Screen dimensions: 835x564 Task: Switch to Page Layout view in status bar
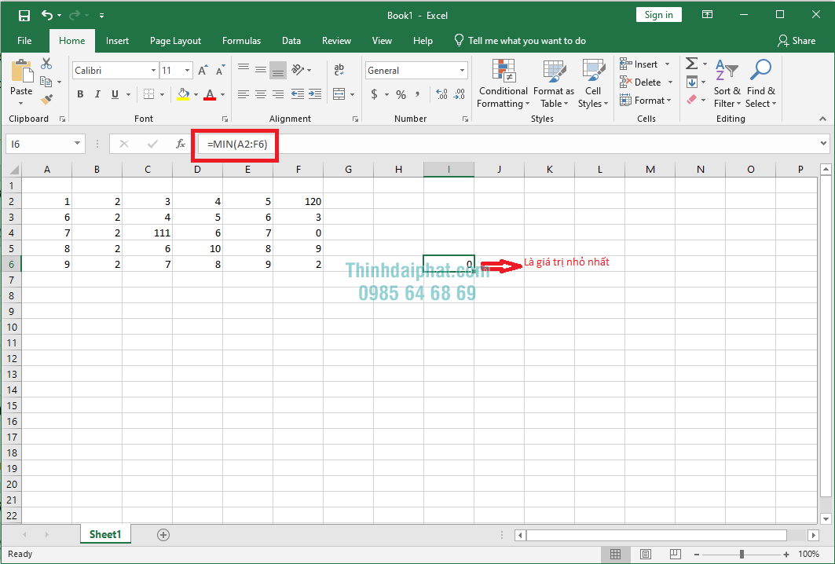(645, 554)
